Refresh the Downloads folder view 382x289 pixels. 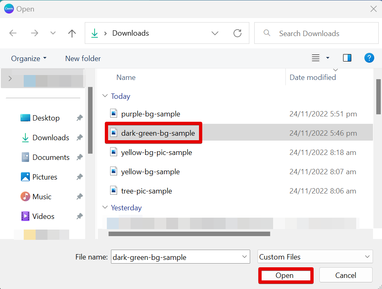click(x=237, y=33)
